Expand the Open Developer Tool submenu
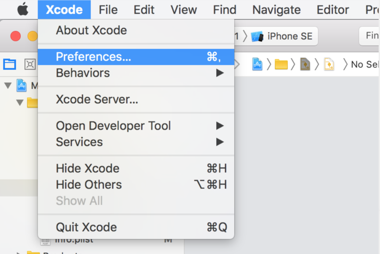This screenshot has height=254, width=380. coord(220,126)
